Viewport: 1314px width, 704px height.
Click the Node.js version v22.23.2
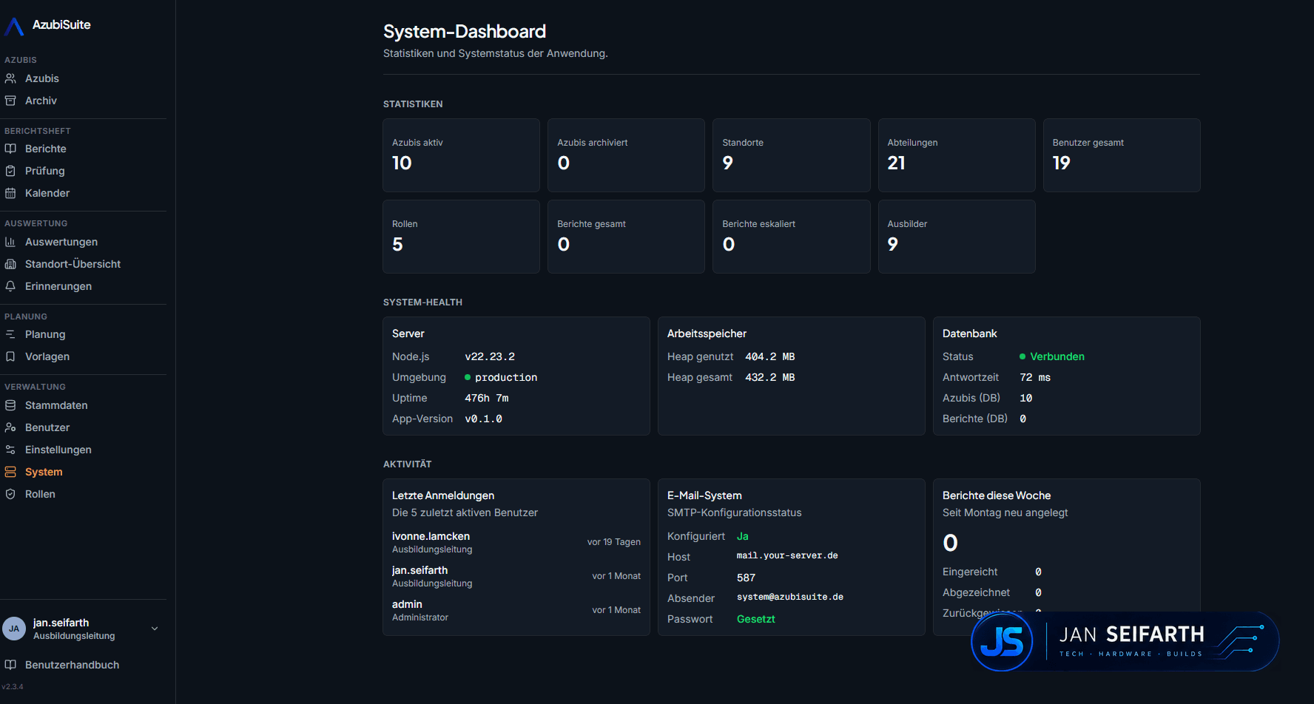(490, 356)
